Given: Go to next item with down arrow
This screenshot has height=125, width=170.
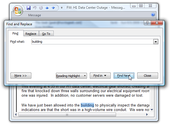Looking at the screenshot, I should (x=53, y=8).
